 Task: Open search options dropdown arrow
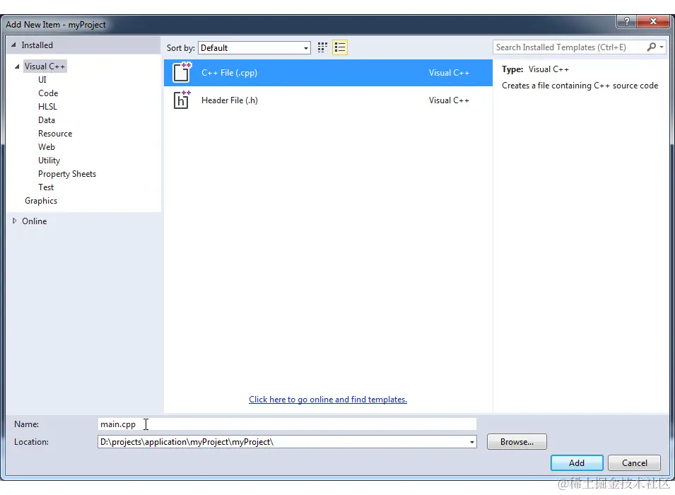point(662,47)
